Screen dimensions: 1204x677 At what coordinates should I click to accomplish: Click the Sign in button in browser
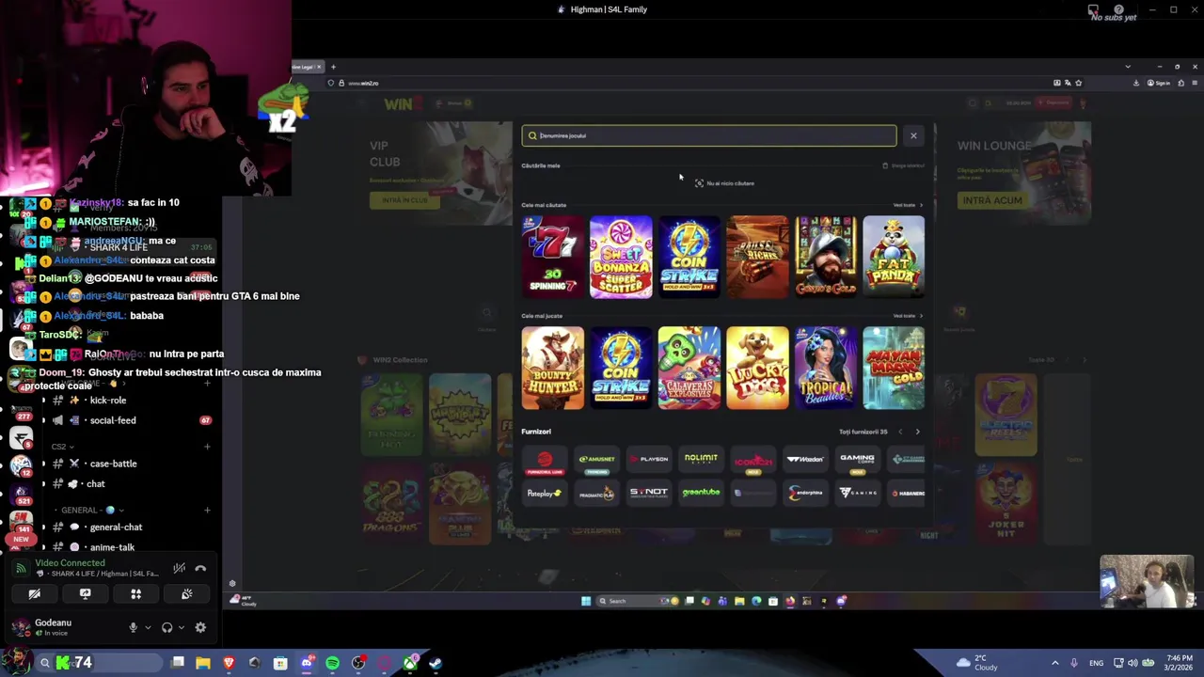pyautogui.click(x=1159, y=83)
